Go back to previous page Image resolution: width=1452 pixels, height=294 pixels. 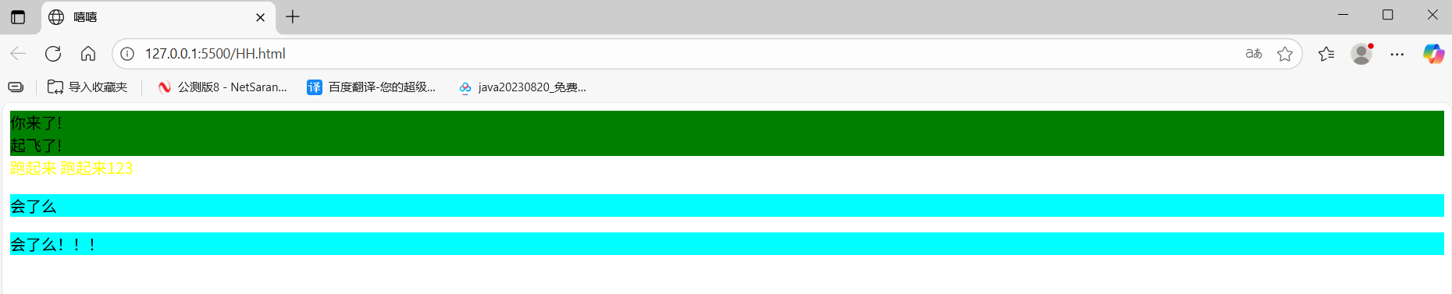click(18, 54)
